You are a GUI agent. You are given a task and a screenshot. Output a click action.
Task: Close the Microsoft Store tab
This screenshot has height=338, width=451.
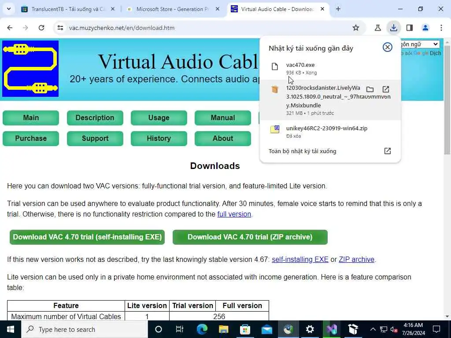click(218, 9)
